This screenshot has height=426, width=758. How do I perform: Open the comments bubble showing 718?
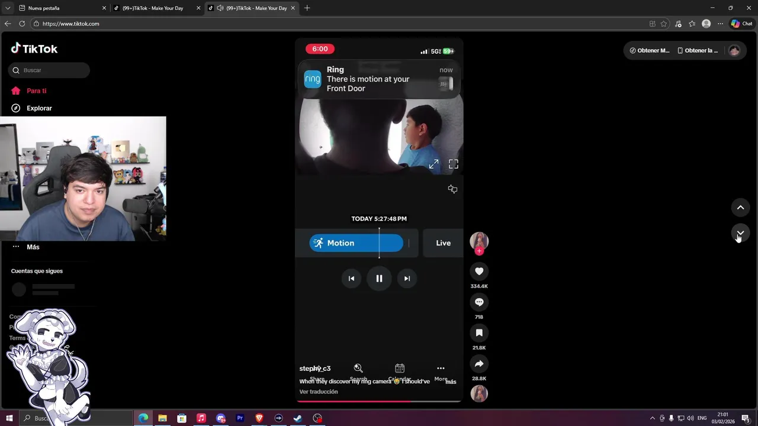point(479,302)
